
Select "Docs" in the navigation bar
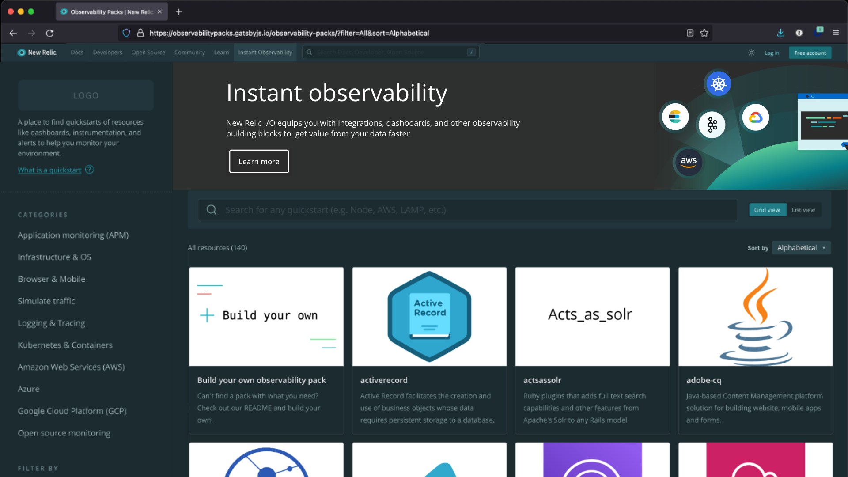coord(76,52)
